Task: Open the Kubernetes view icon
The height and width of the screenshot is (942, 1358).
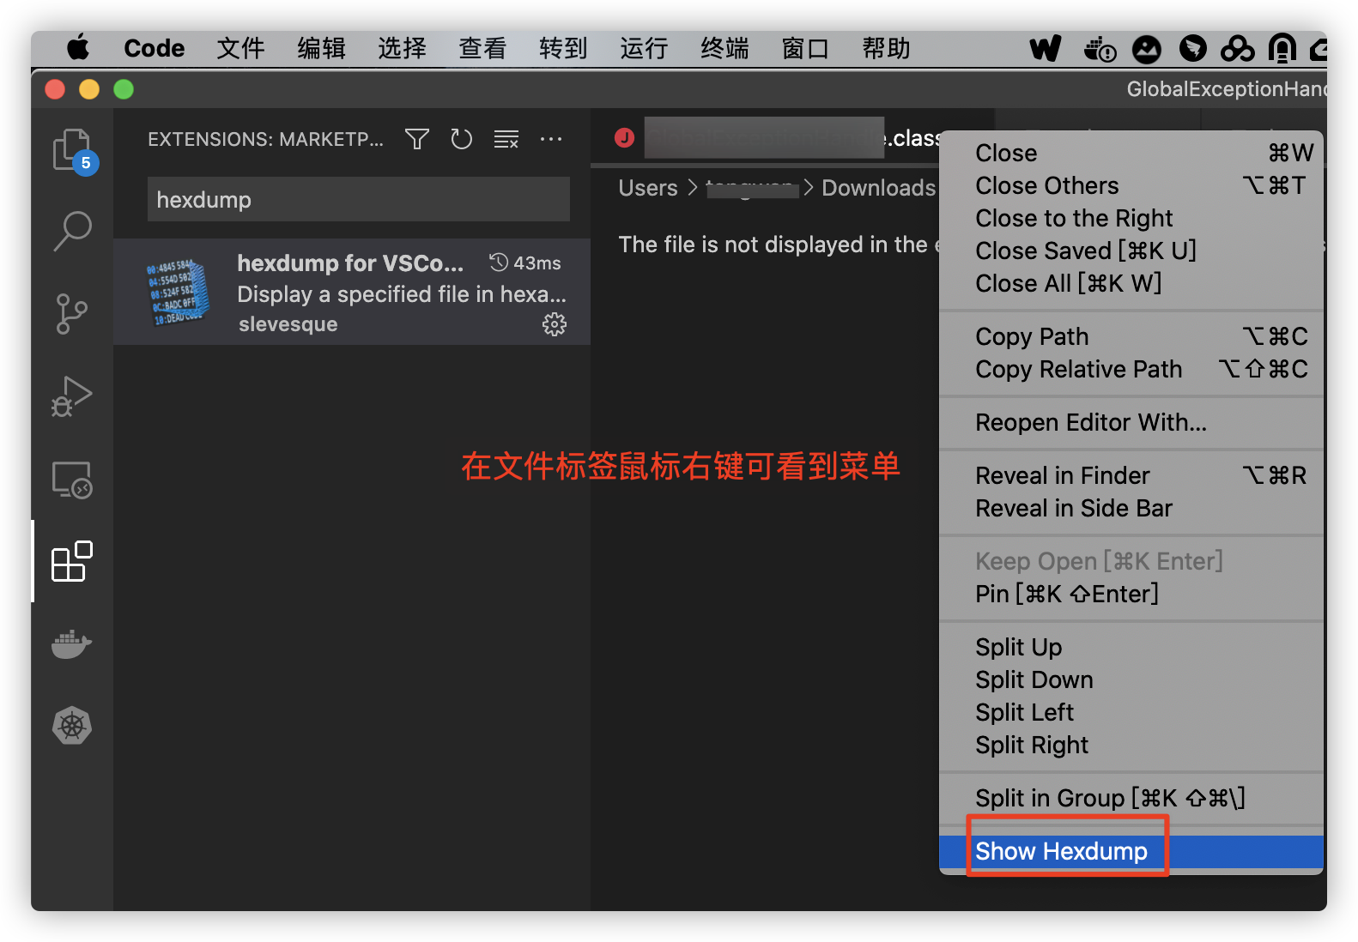Action: coord(72,726)
